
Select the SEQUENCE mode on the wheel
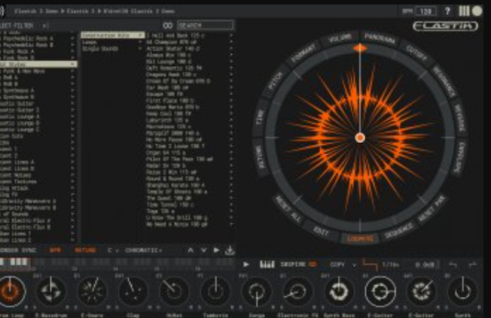click(399, 232)
